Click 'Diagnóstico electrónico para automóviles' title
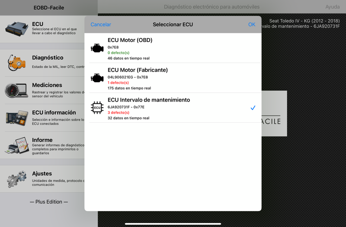346x227 pixels. pyautogui.click(x=211, y=7)
